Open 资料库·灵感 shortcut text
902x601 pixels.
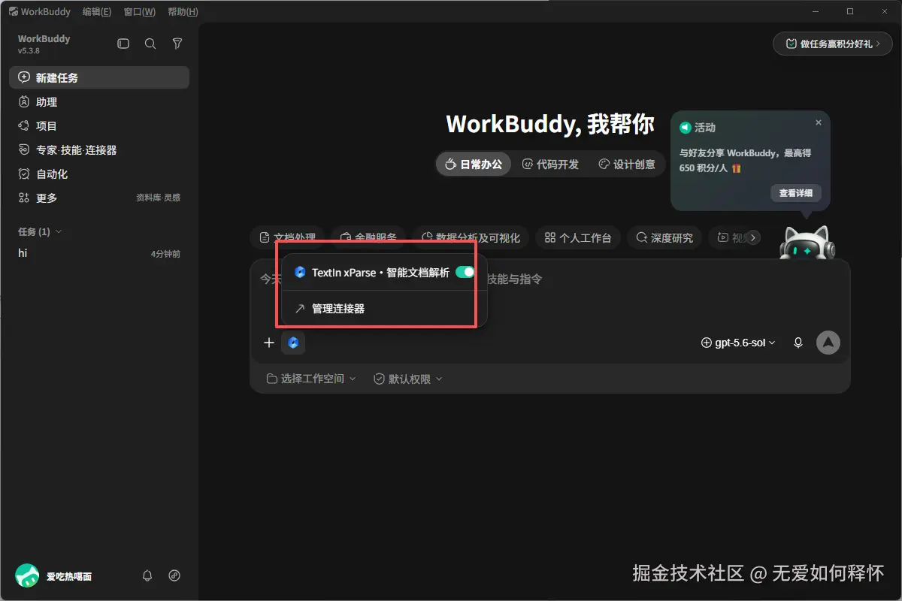tap(158, 198)
